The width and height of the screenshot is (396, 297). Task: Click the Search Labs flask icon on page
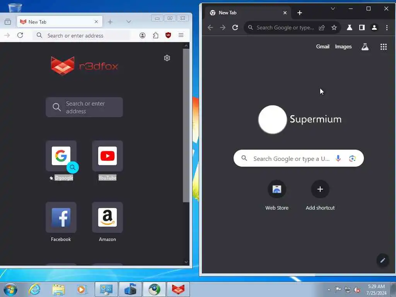tap(365, 47)
